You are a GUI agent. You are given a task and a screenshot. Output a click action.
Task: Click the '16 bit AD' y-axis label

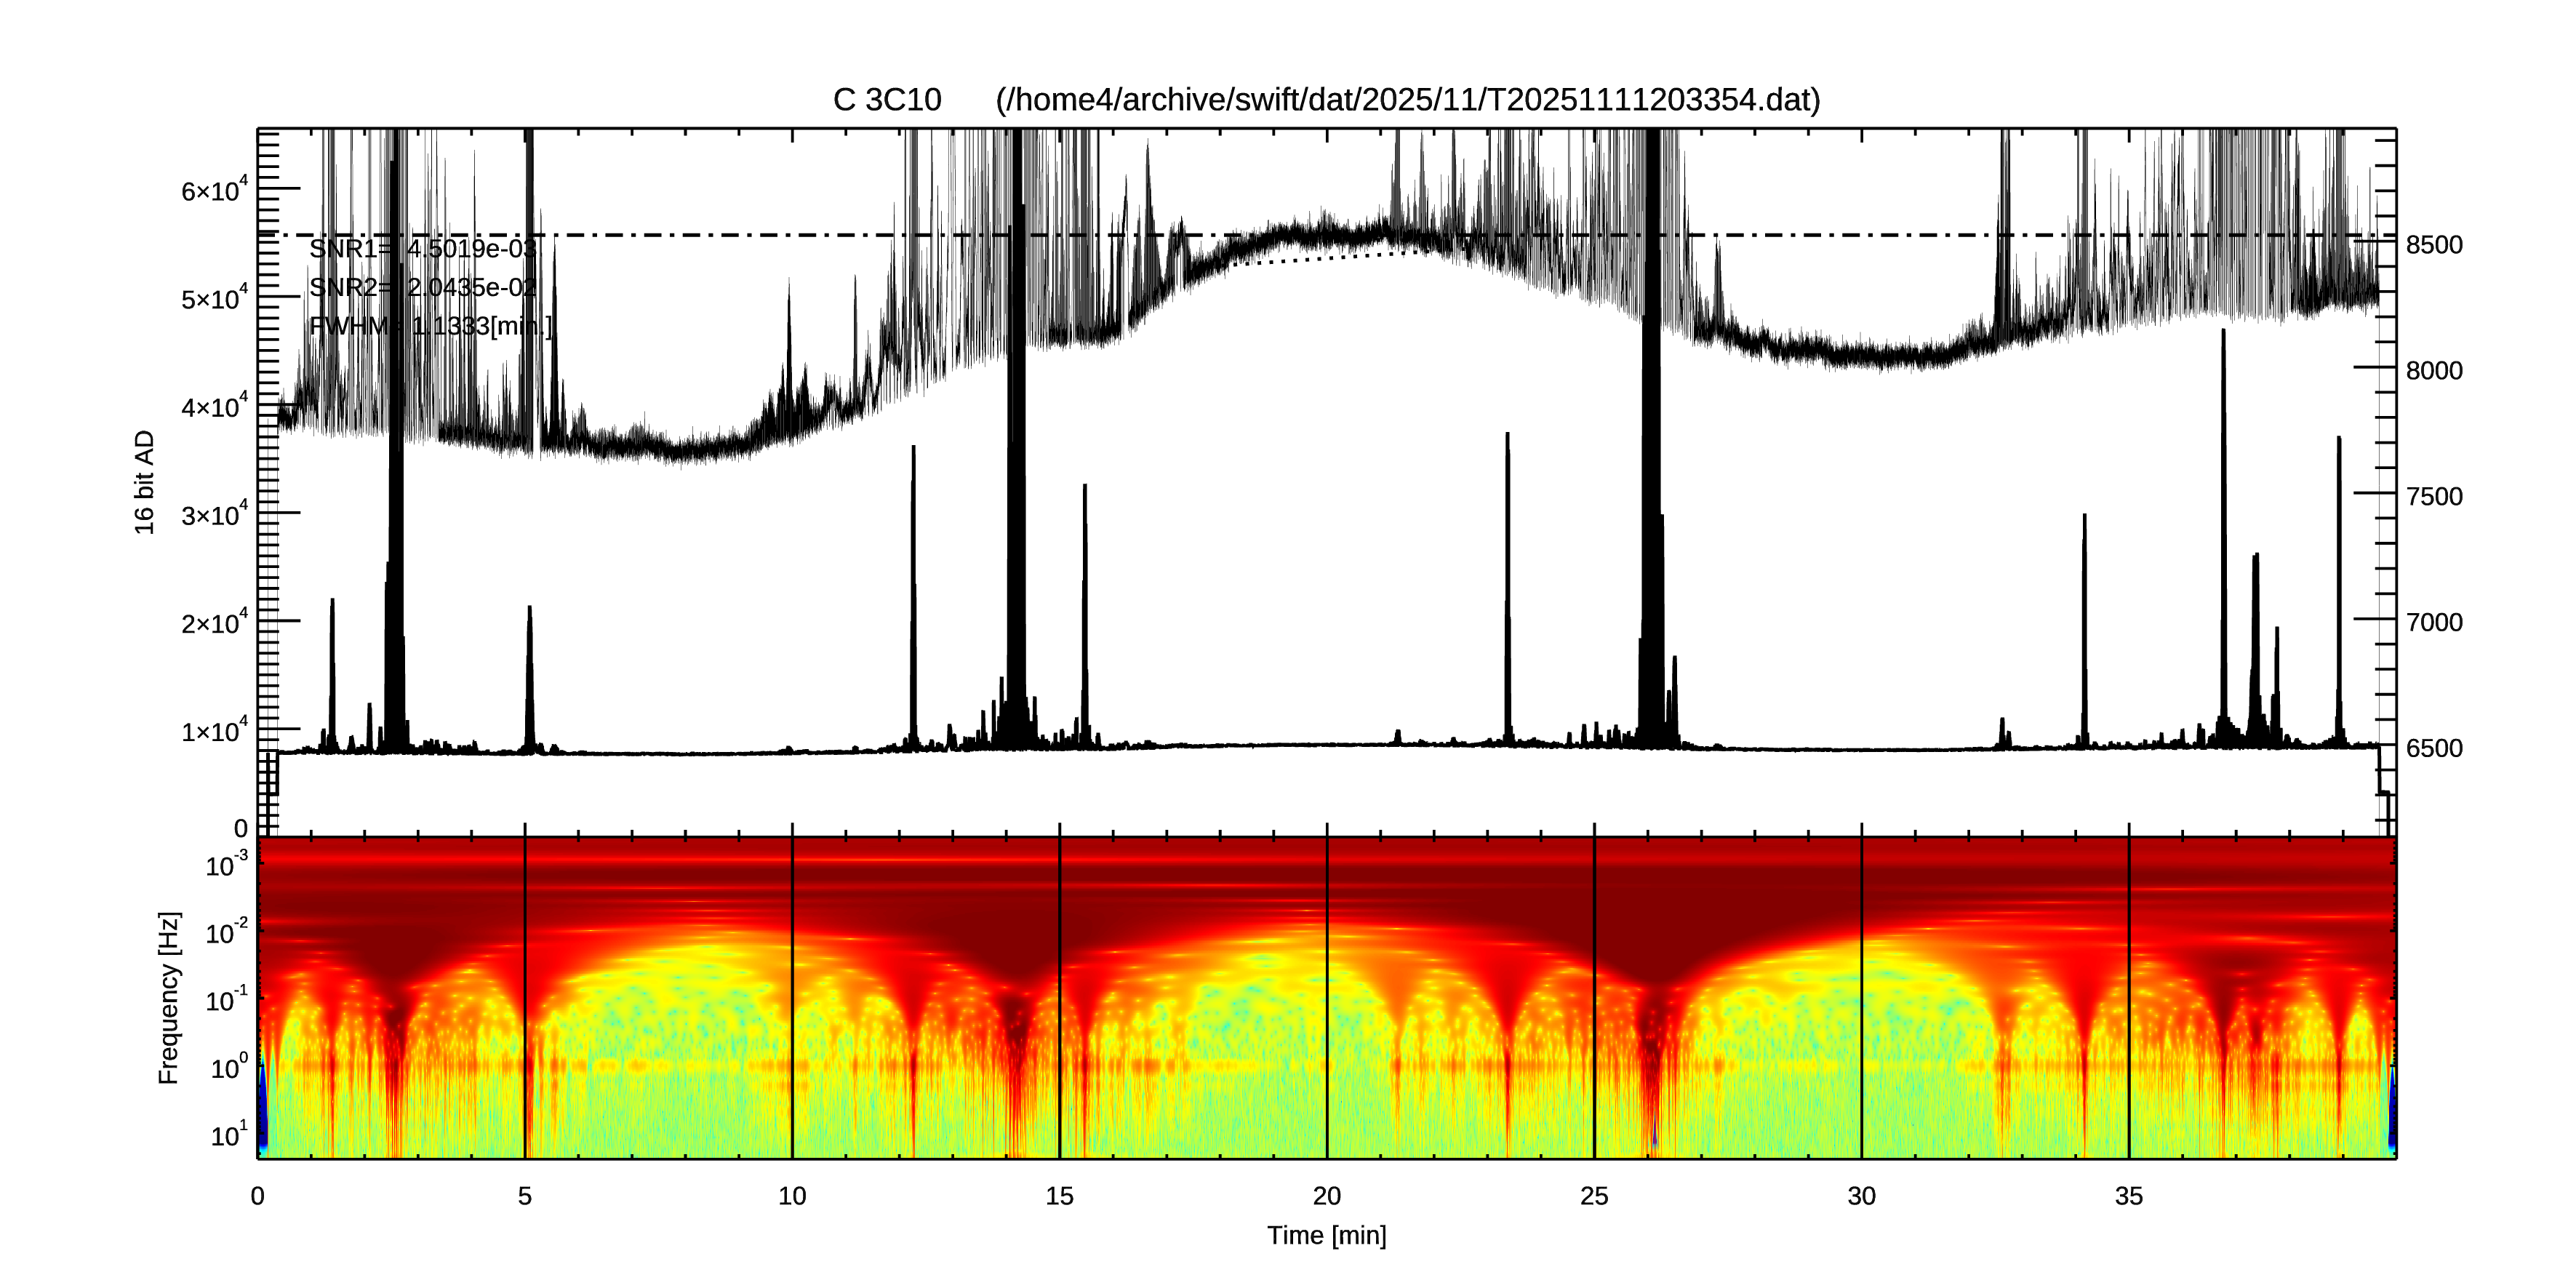(x=145, y=482)
